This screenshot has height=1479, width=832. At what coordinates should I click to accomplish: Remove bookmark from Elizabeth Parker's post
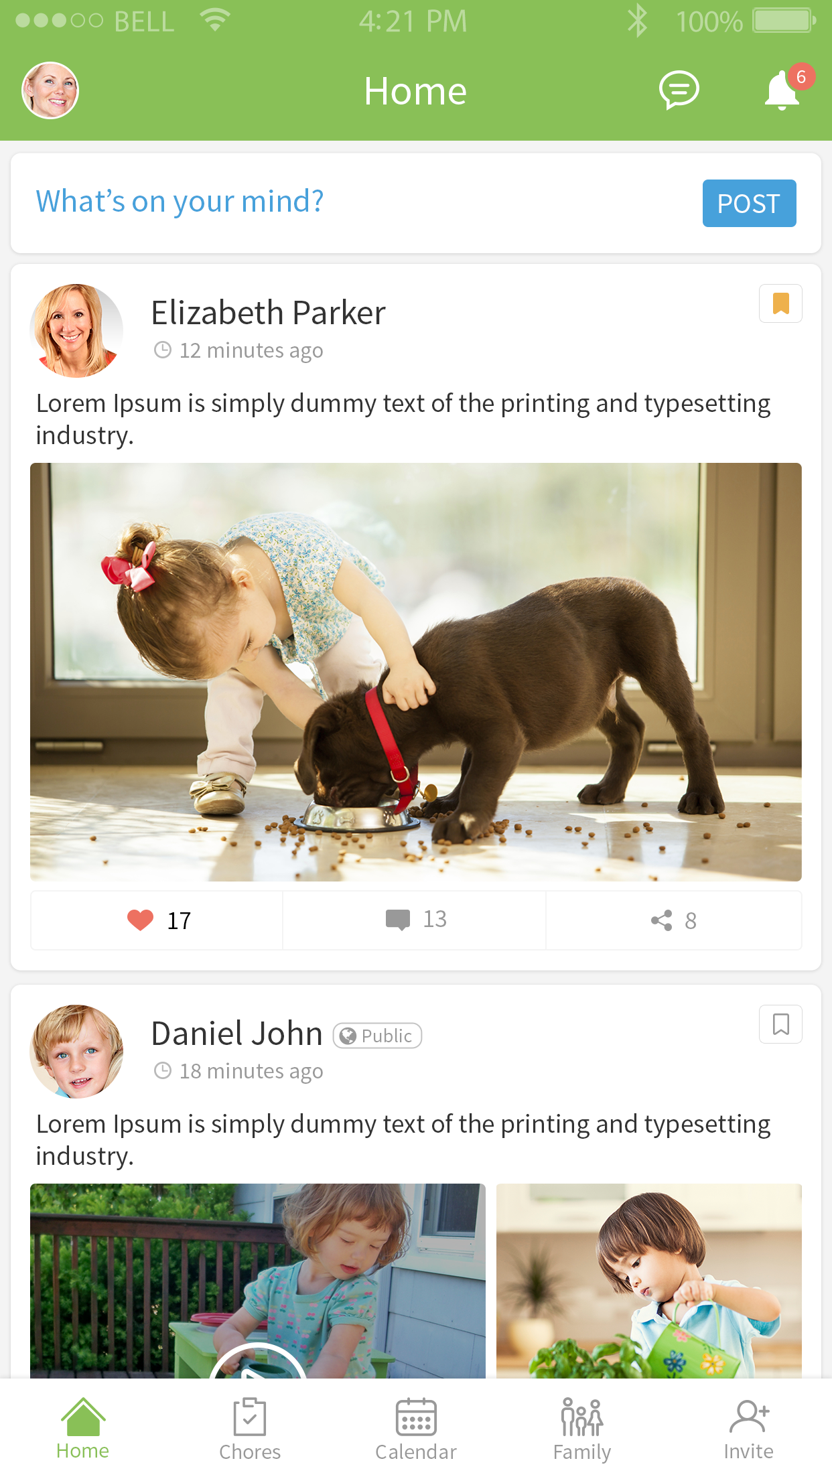click(x=780, y=303)
